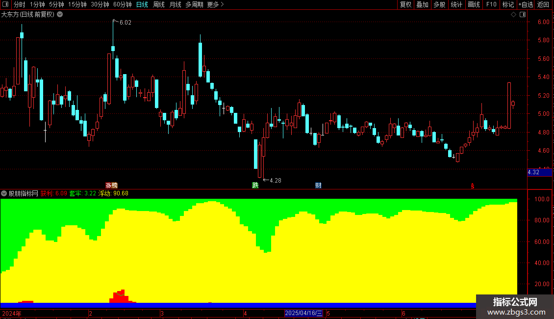Expand the 更多 periods menu
Image resolution: width=554 pixels, height=319 pixels.
(x=215, y=4)
